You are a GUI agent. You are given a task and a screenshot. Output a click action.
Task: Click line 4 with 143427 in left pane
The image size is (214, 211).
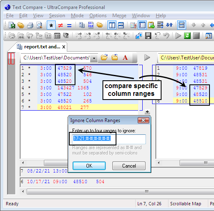tap(79, 88)
